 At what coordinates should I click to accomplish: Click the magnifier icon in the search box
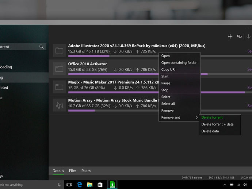point(42,47)
